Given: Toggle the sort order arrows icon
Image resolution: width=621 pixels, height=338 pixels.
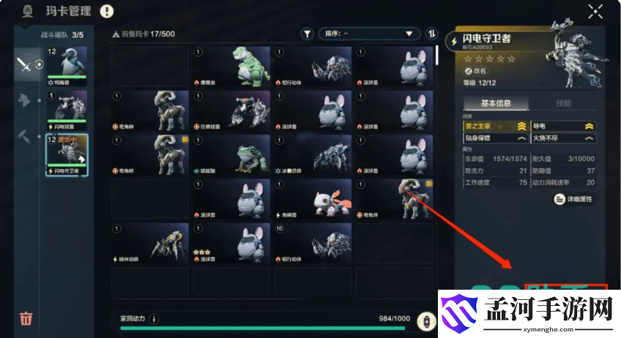Looking at the screenshot, I should (431, 34).
